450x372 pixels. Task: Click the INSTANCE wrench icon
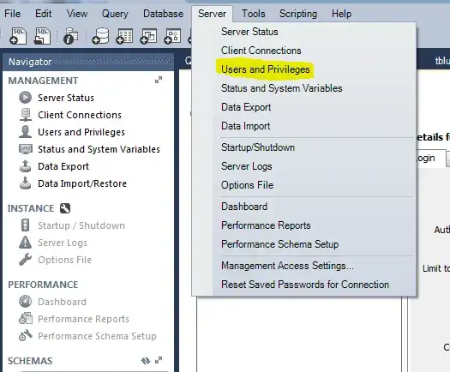[65, 208]
